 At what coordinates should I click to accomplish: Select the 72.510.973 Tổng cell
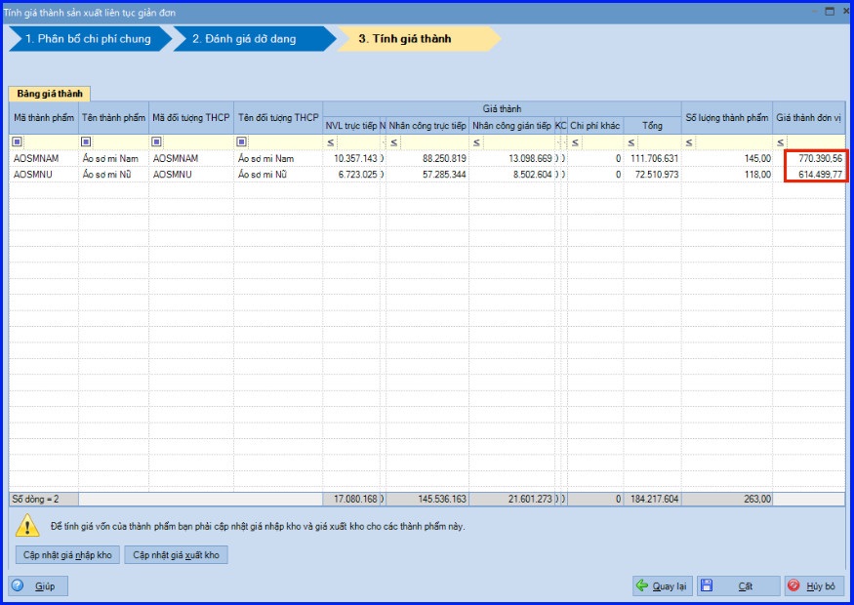pos(653,175)
